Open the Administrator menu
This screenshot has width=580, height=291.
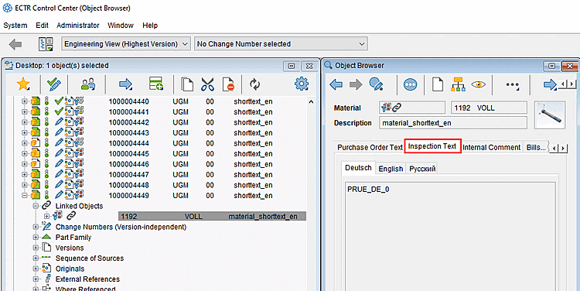point(77,26)
